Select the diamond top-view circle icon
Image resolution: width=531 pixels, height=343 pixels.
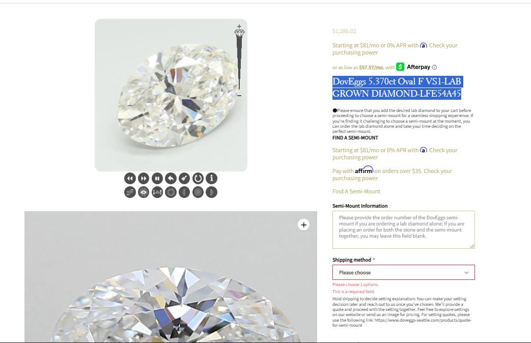[x=171, y=192]
